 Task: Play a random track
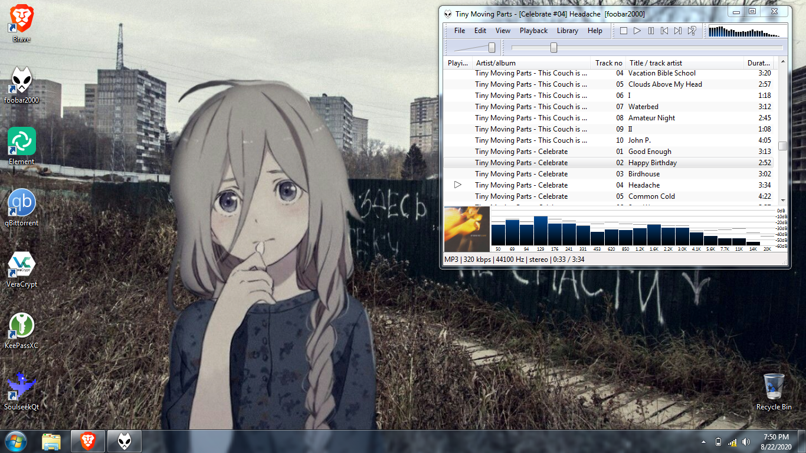point(692,31)
